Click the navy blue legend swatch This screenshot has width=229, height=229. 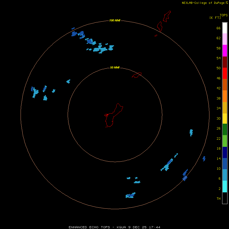coord(225,152)
